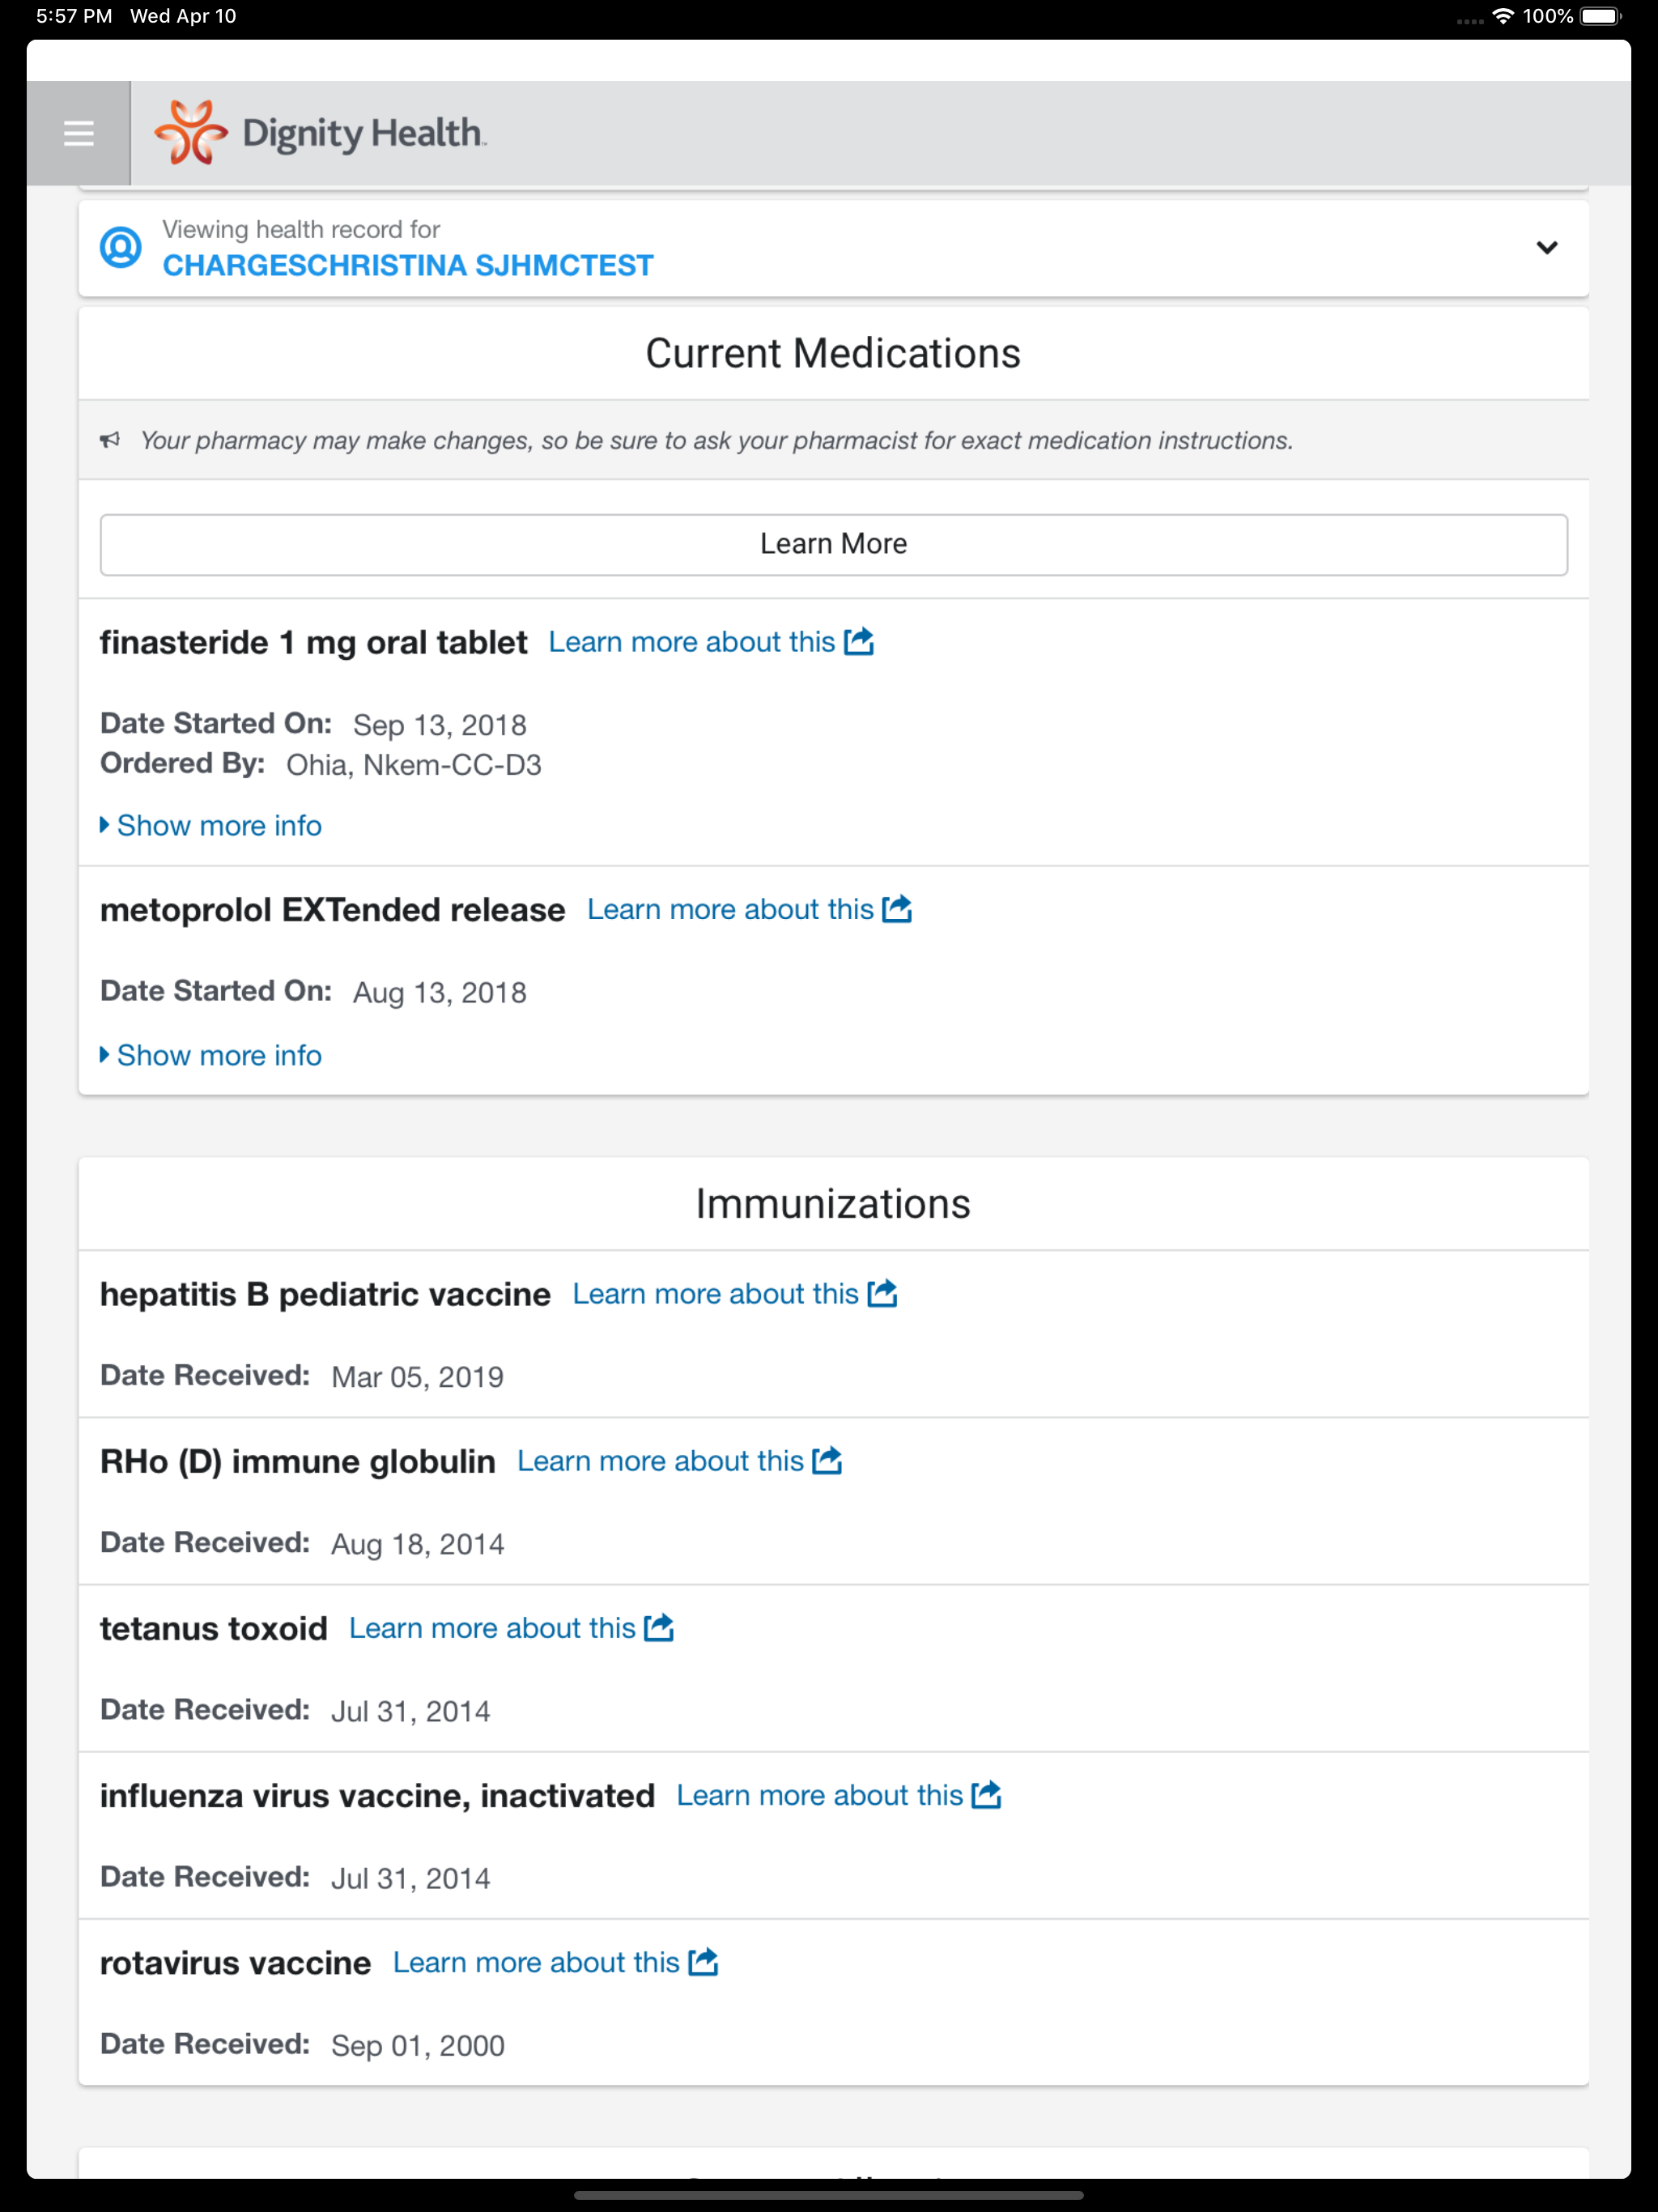This screenshot has height=2212, width=1658.
Task: Click share icon beside tetanus toxoid
Action: point(659,1628)
